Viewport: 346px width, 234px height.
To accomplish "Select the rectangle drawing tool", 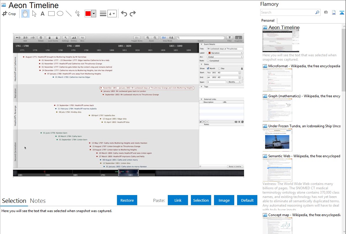I will coord(51,14).
